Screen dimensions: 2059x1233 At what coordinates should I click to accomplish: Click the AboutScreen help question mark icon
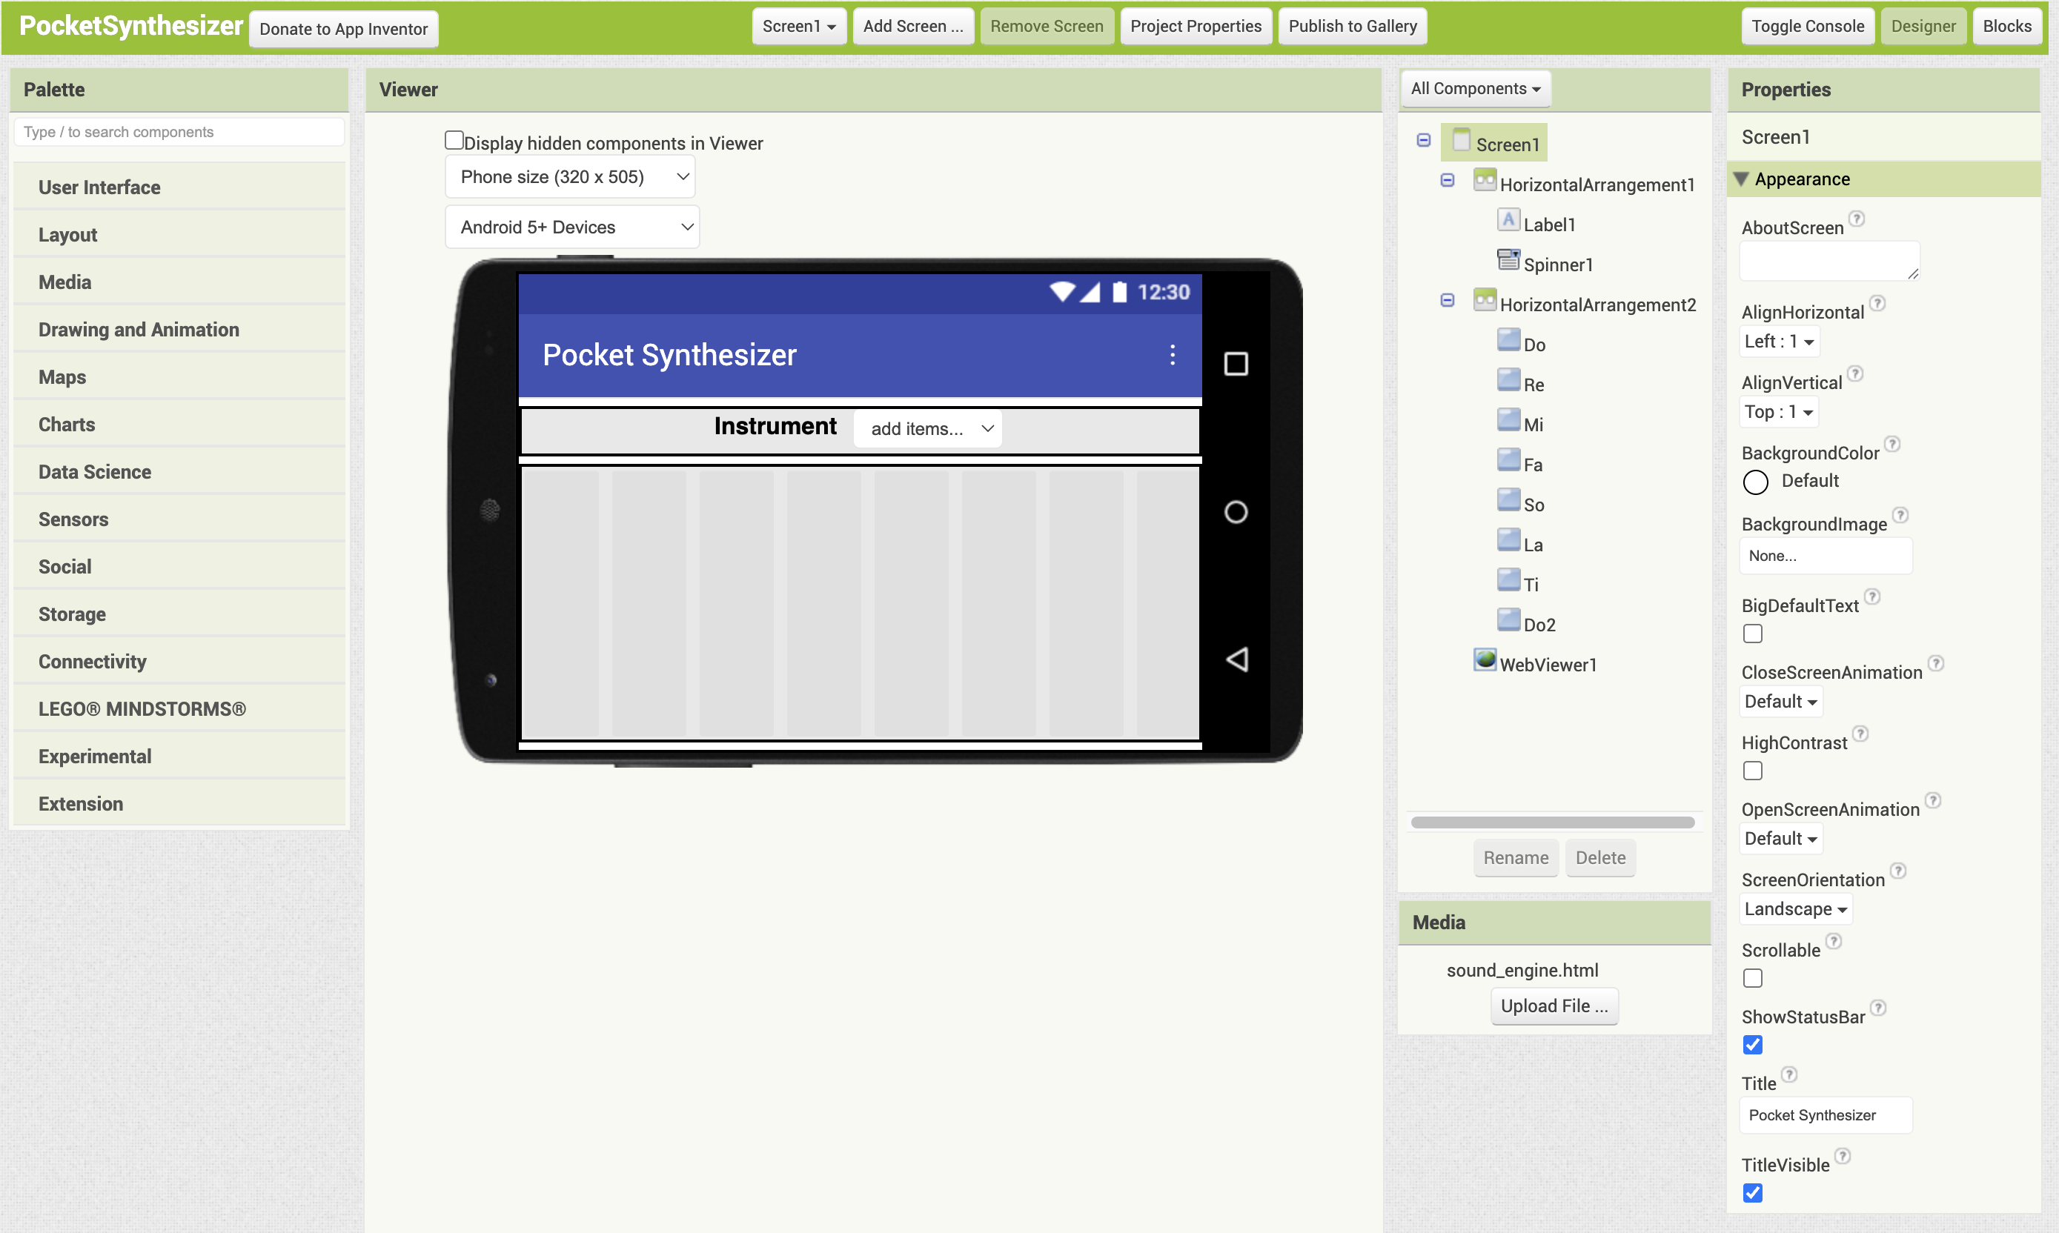(1857, 219)
